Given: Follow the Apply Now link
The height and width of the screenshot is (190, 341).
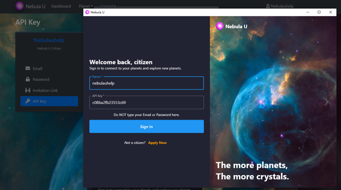Looking at the screenshot, I should tap(158, 143).
